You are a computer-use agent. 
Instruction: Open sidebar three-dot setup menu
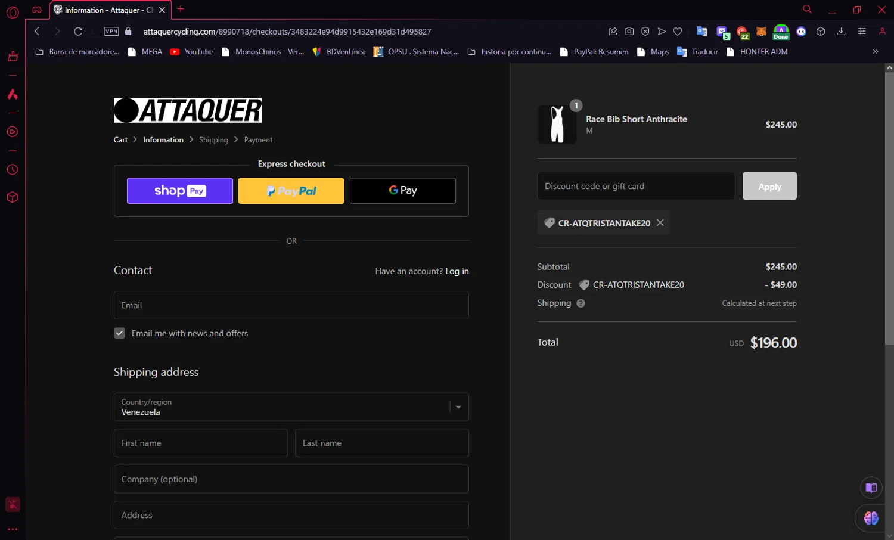point(13,529)
